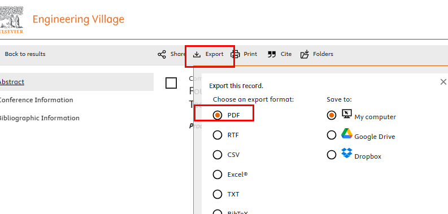
Task: Close the export dialog
Action: (x=443, y=82)
